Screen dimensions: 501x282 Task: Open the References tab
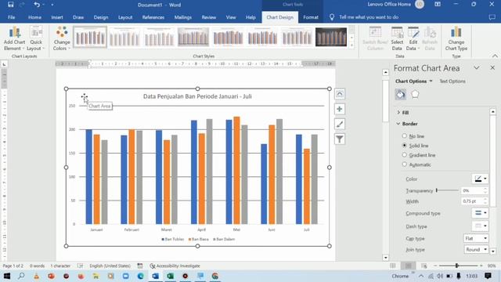tap(153, 17)
